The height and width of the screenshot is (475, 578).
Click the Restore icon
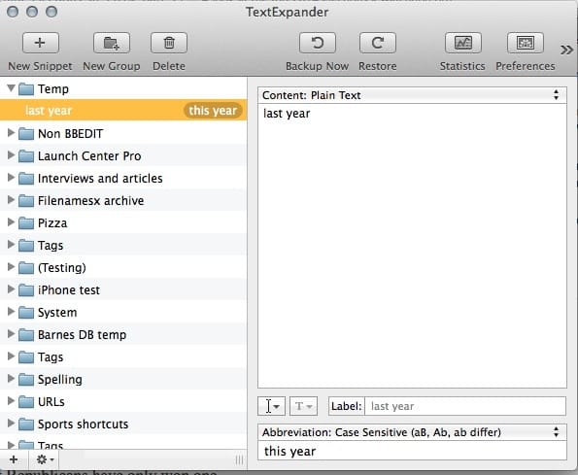point(378,43)
